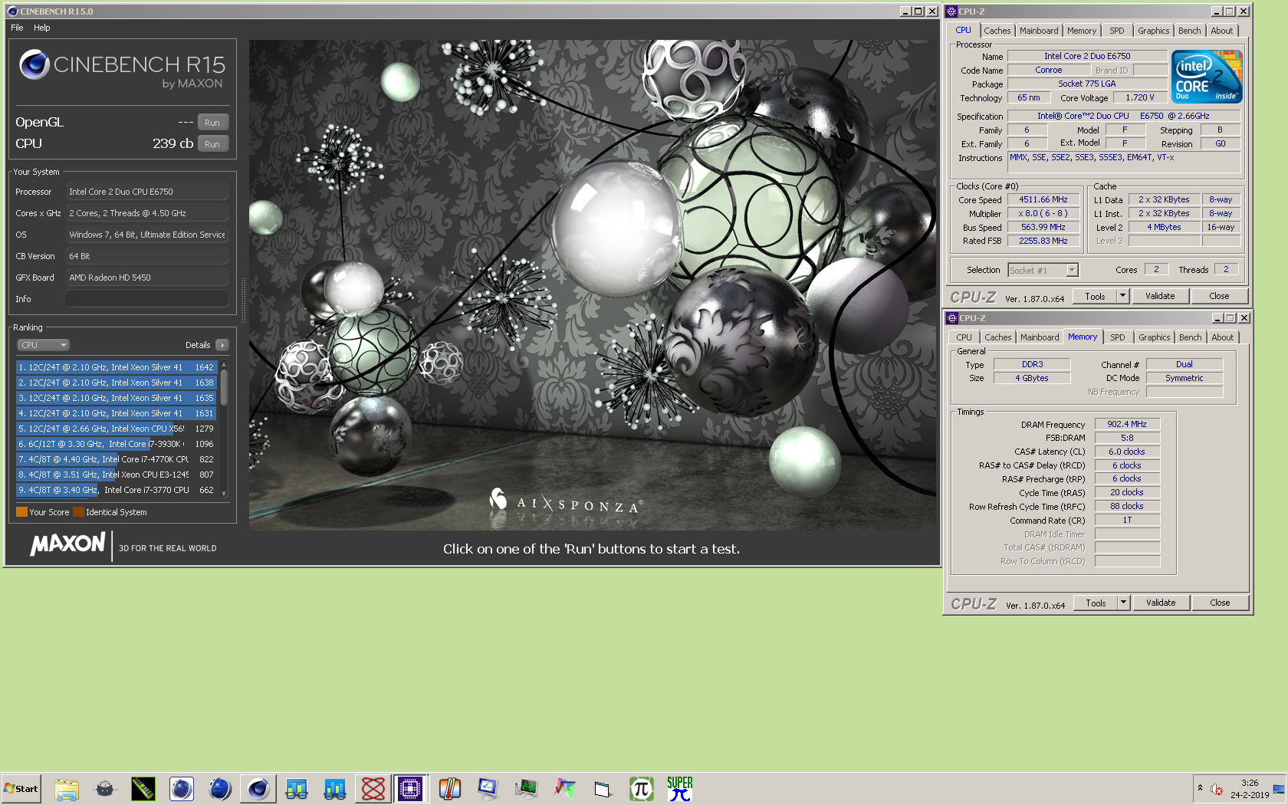Click the ranking Details arrow button
Image resolution: width=1288 pixels, height=805 pixels.
click(x=222, y=345)
